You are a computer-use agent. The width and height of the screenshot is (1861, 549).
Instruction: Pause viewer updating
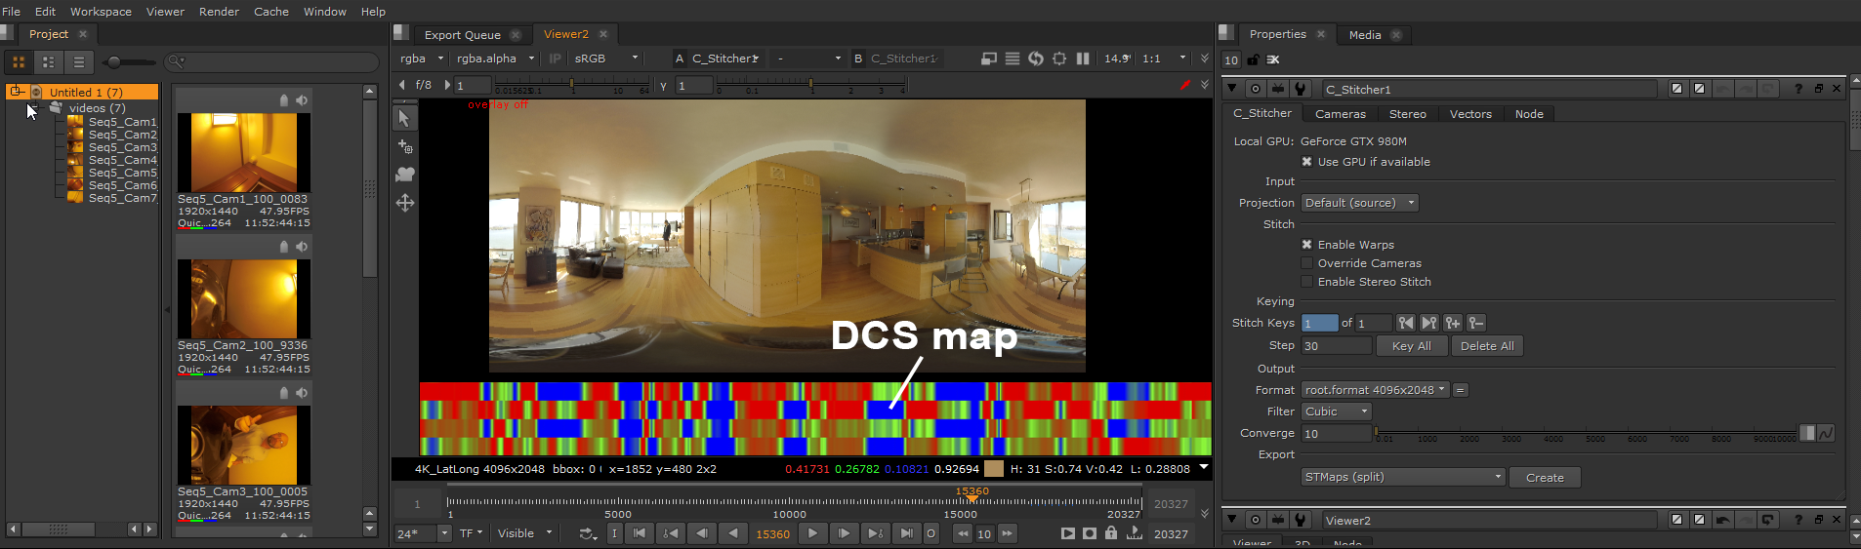1083,59
